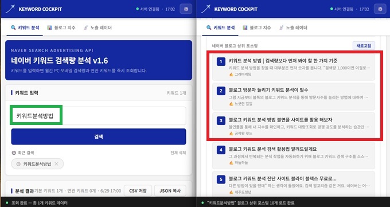The width and height of the screenshot is (390, 207).
Task: Click author icon next to 느긋한 일일
Action: (x=231, y=104)
